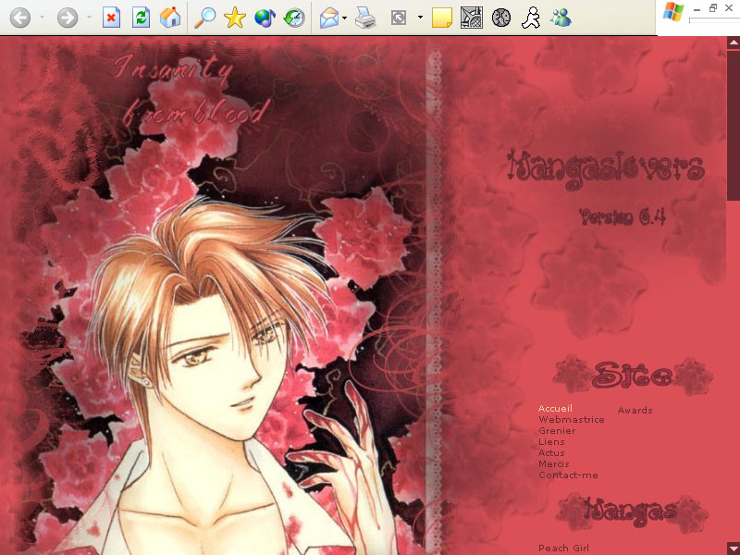Open the Accueil link in the Site menu
The height and width of the screenshot is (555, 740).
[555, 409]
